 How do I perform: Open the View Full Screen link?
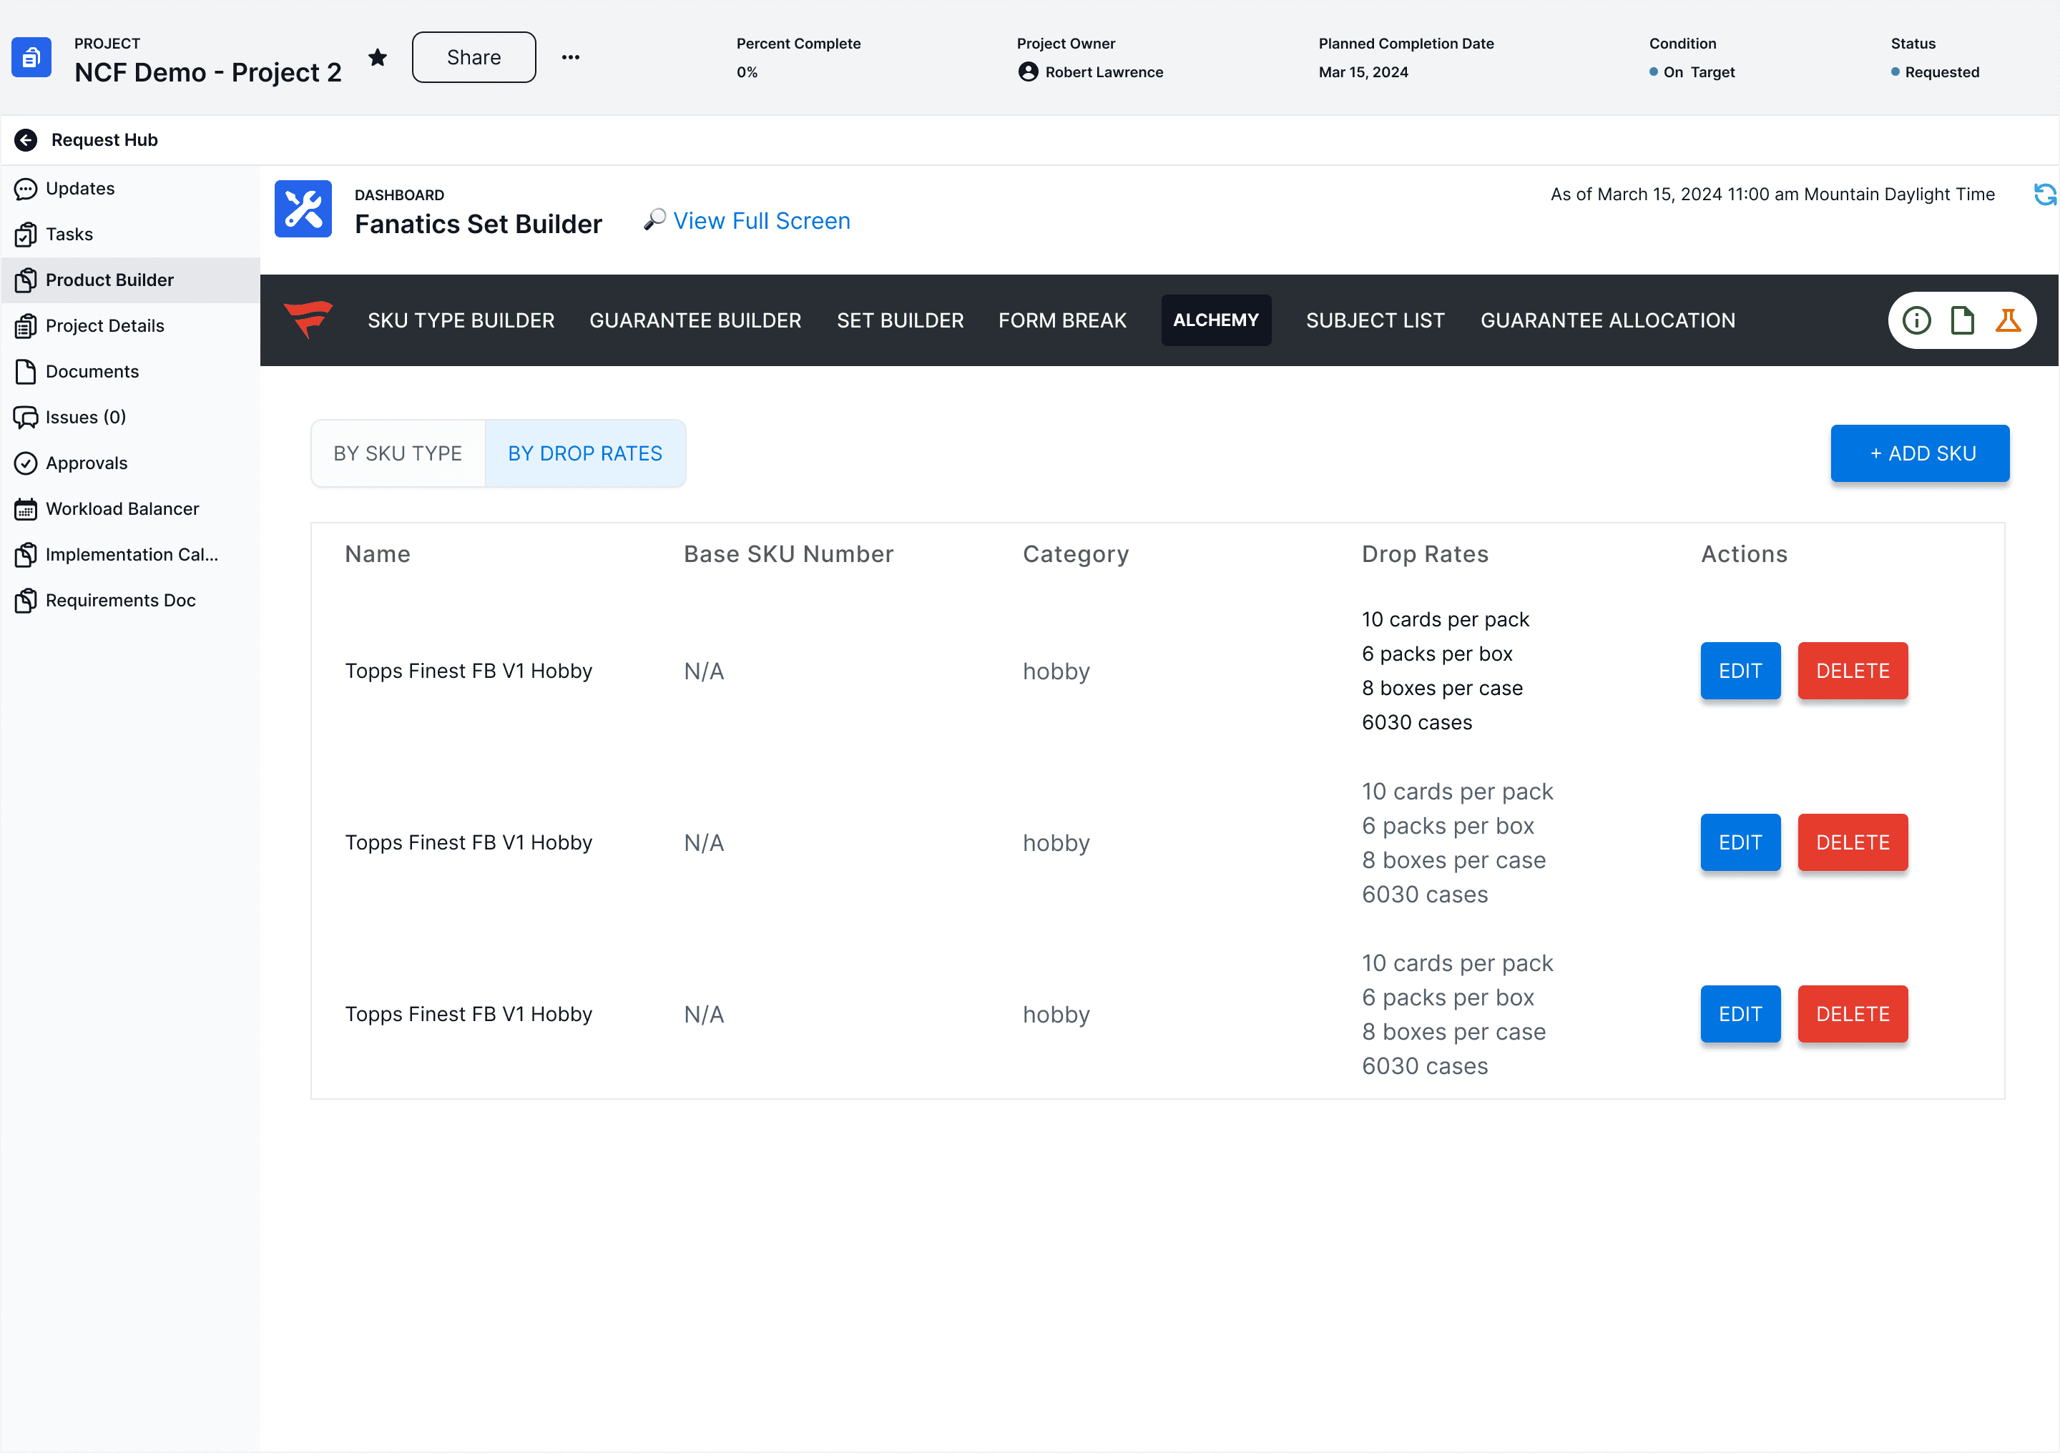tap(761, 221)
